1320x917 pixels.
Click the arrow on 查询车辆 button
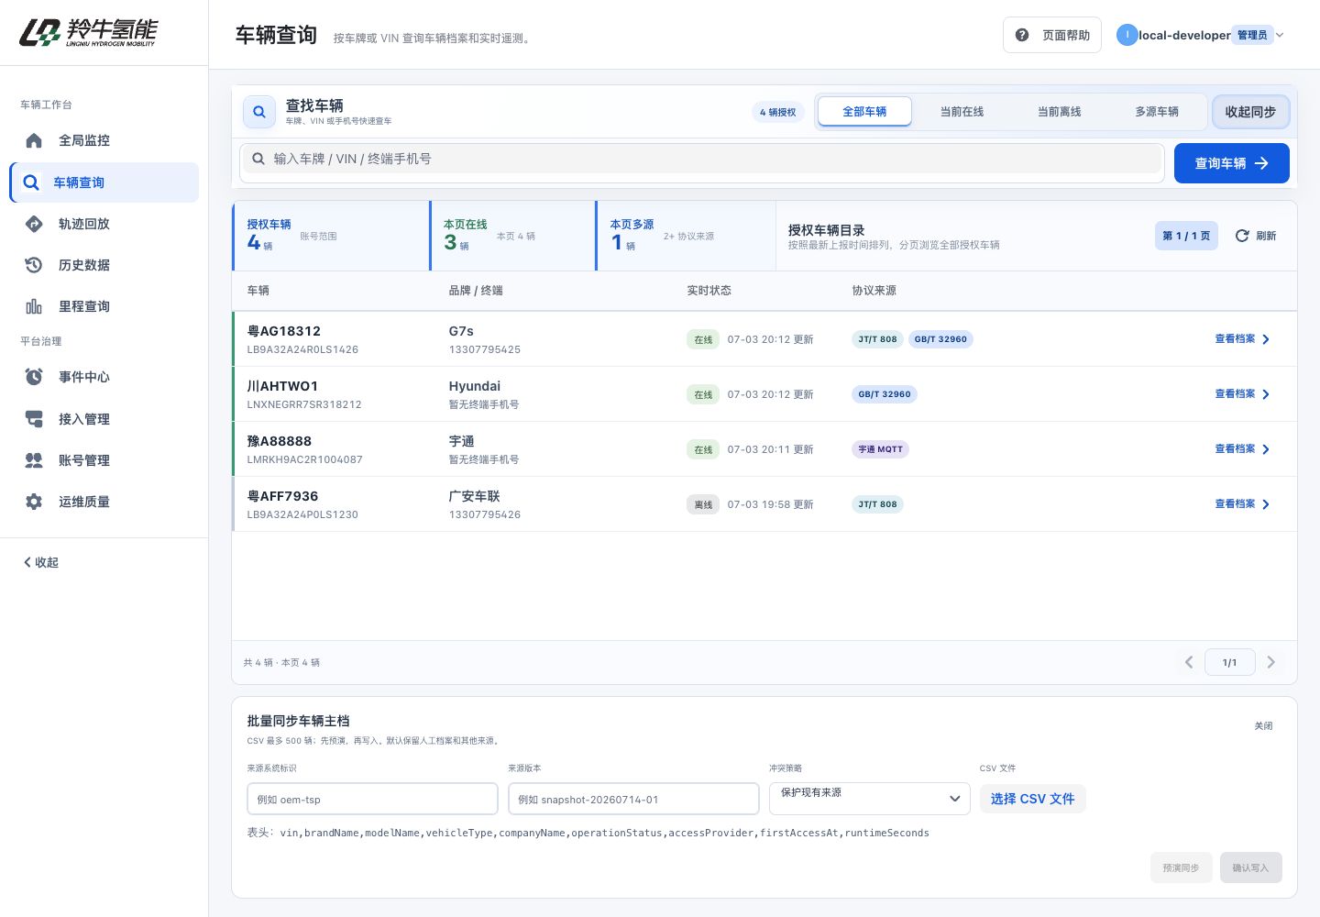point(1262,163)
